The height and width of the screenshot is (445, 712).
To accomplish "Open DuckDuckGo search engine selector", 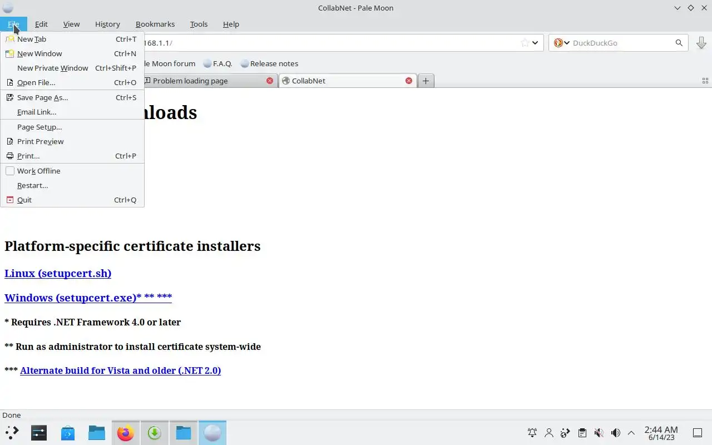I will [x=561, y=43].
